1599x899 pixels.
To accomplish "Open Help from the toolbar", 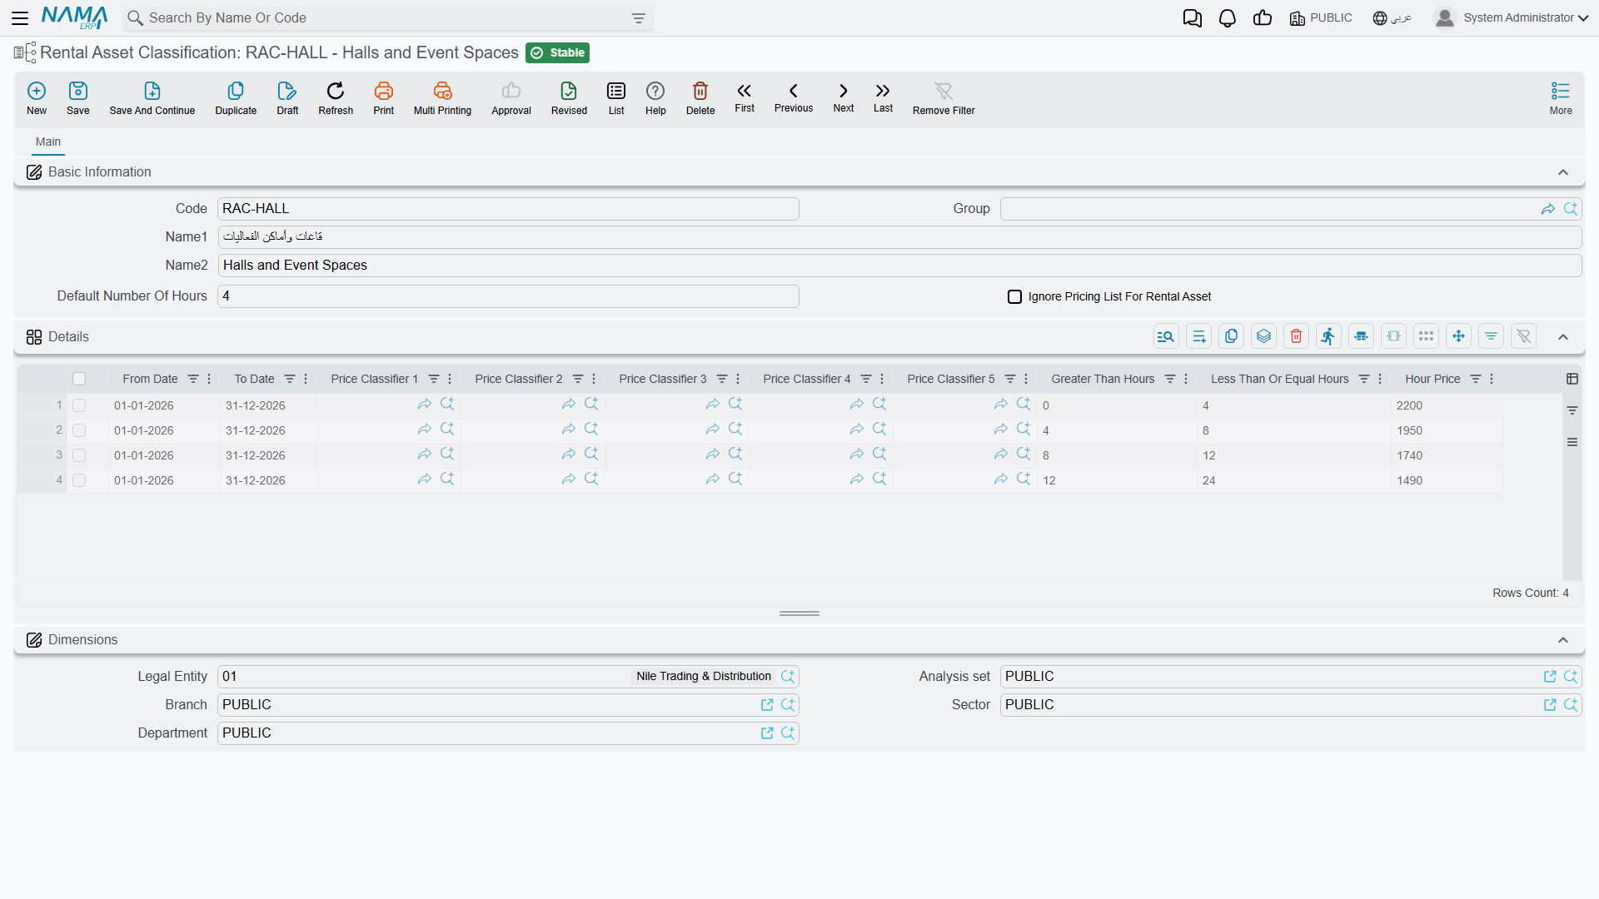I will tap(655, 98).
